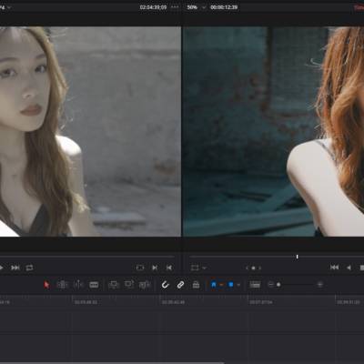Click the source timecode 02:14:39:09
Viewport: 364px width, 364px height.
click(153, 7)
